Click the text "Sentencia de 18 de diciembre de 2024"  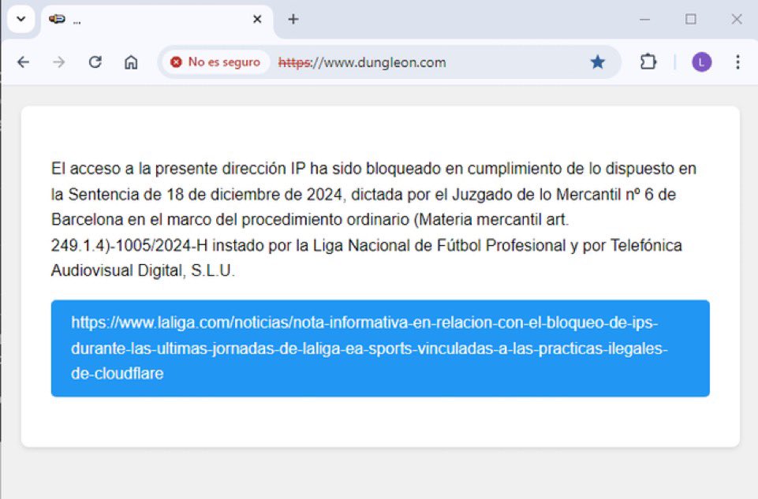[x=205, y=195]
